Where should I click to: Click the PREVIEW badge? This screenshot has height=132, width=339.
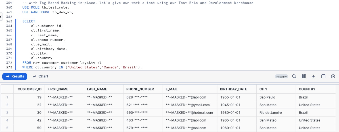coord(281,77)
